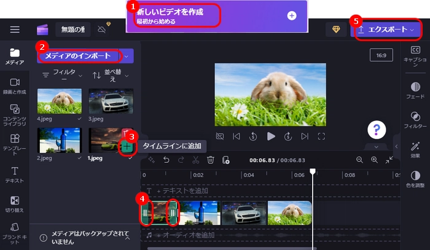Select the beach bottle timeline clip

click(200, 213)
